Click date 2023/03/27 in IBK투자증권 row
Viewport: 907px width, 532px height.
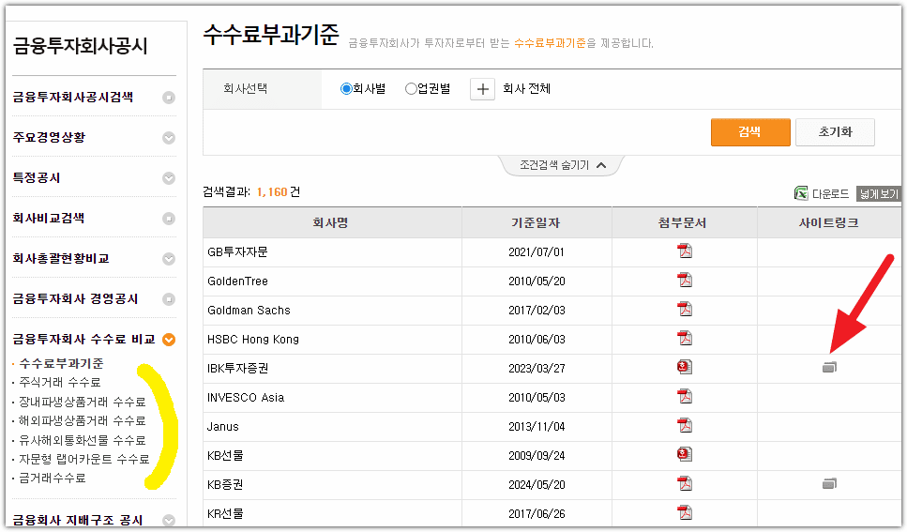tap(537, 369)
